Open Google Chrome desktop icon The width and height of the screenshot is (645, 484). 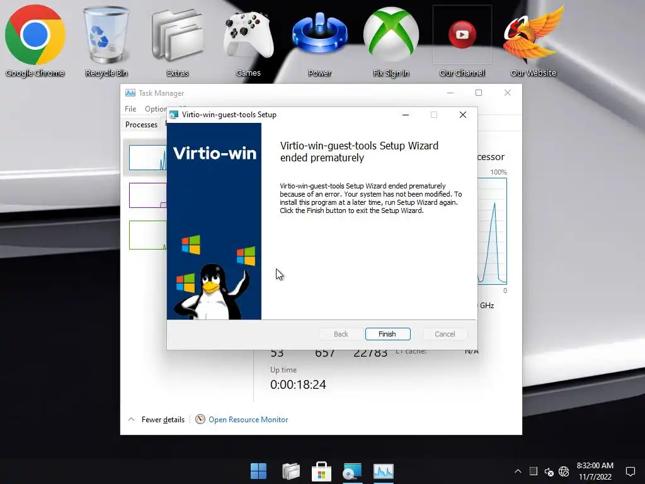pos(35,41)
